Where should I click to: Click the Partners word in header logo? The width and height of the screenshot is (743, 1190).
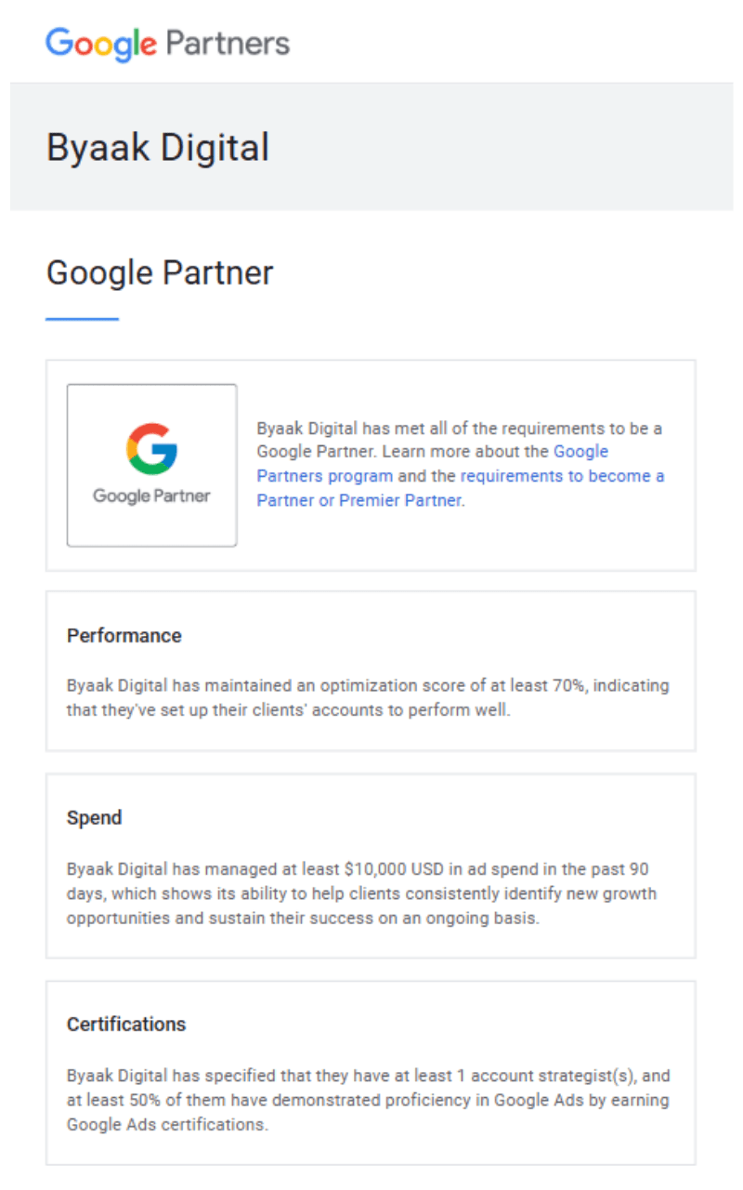coord(228,43)
